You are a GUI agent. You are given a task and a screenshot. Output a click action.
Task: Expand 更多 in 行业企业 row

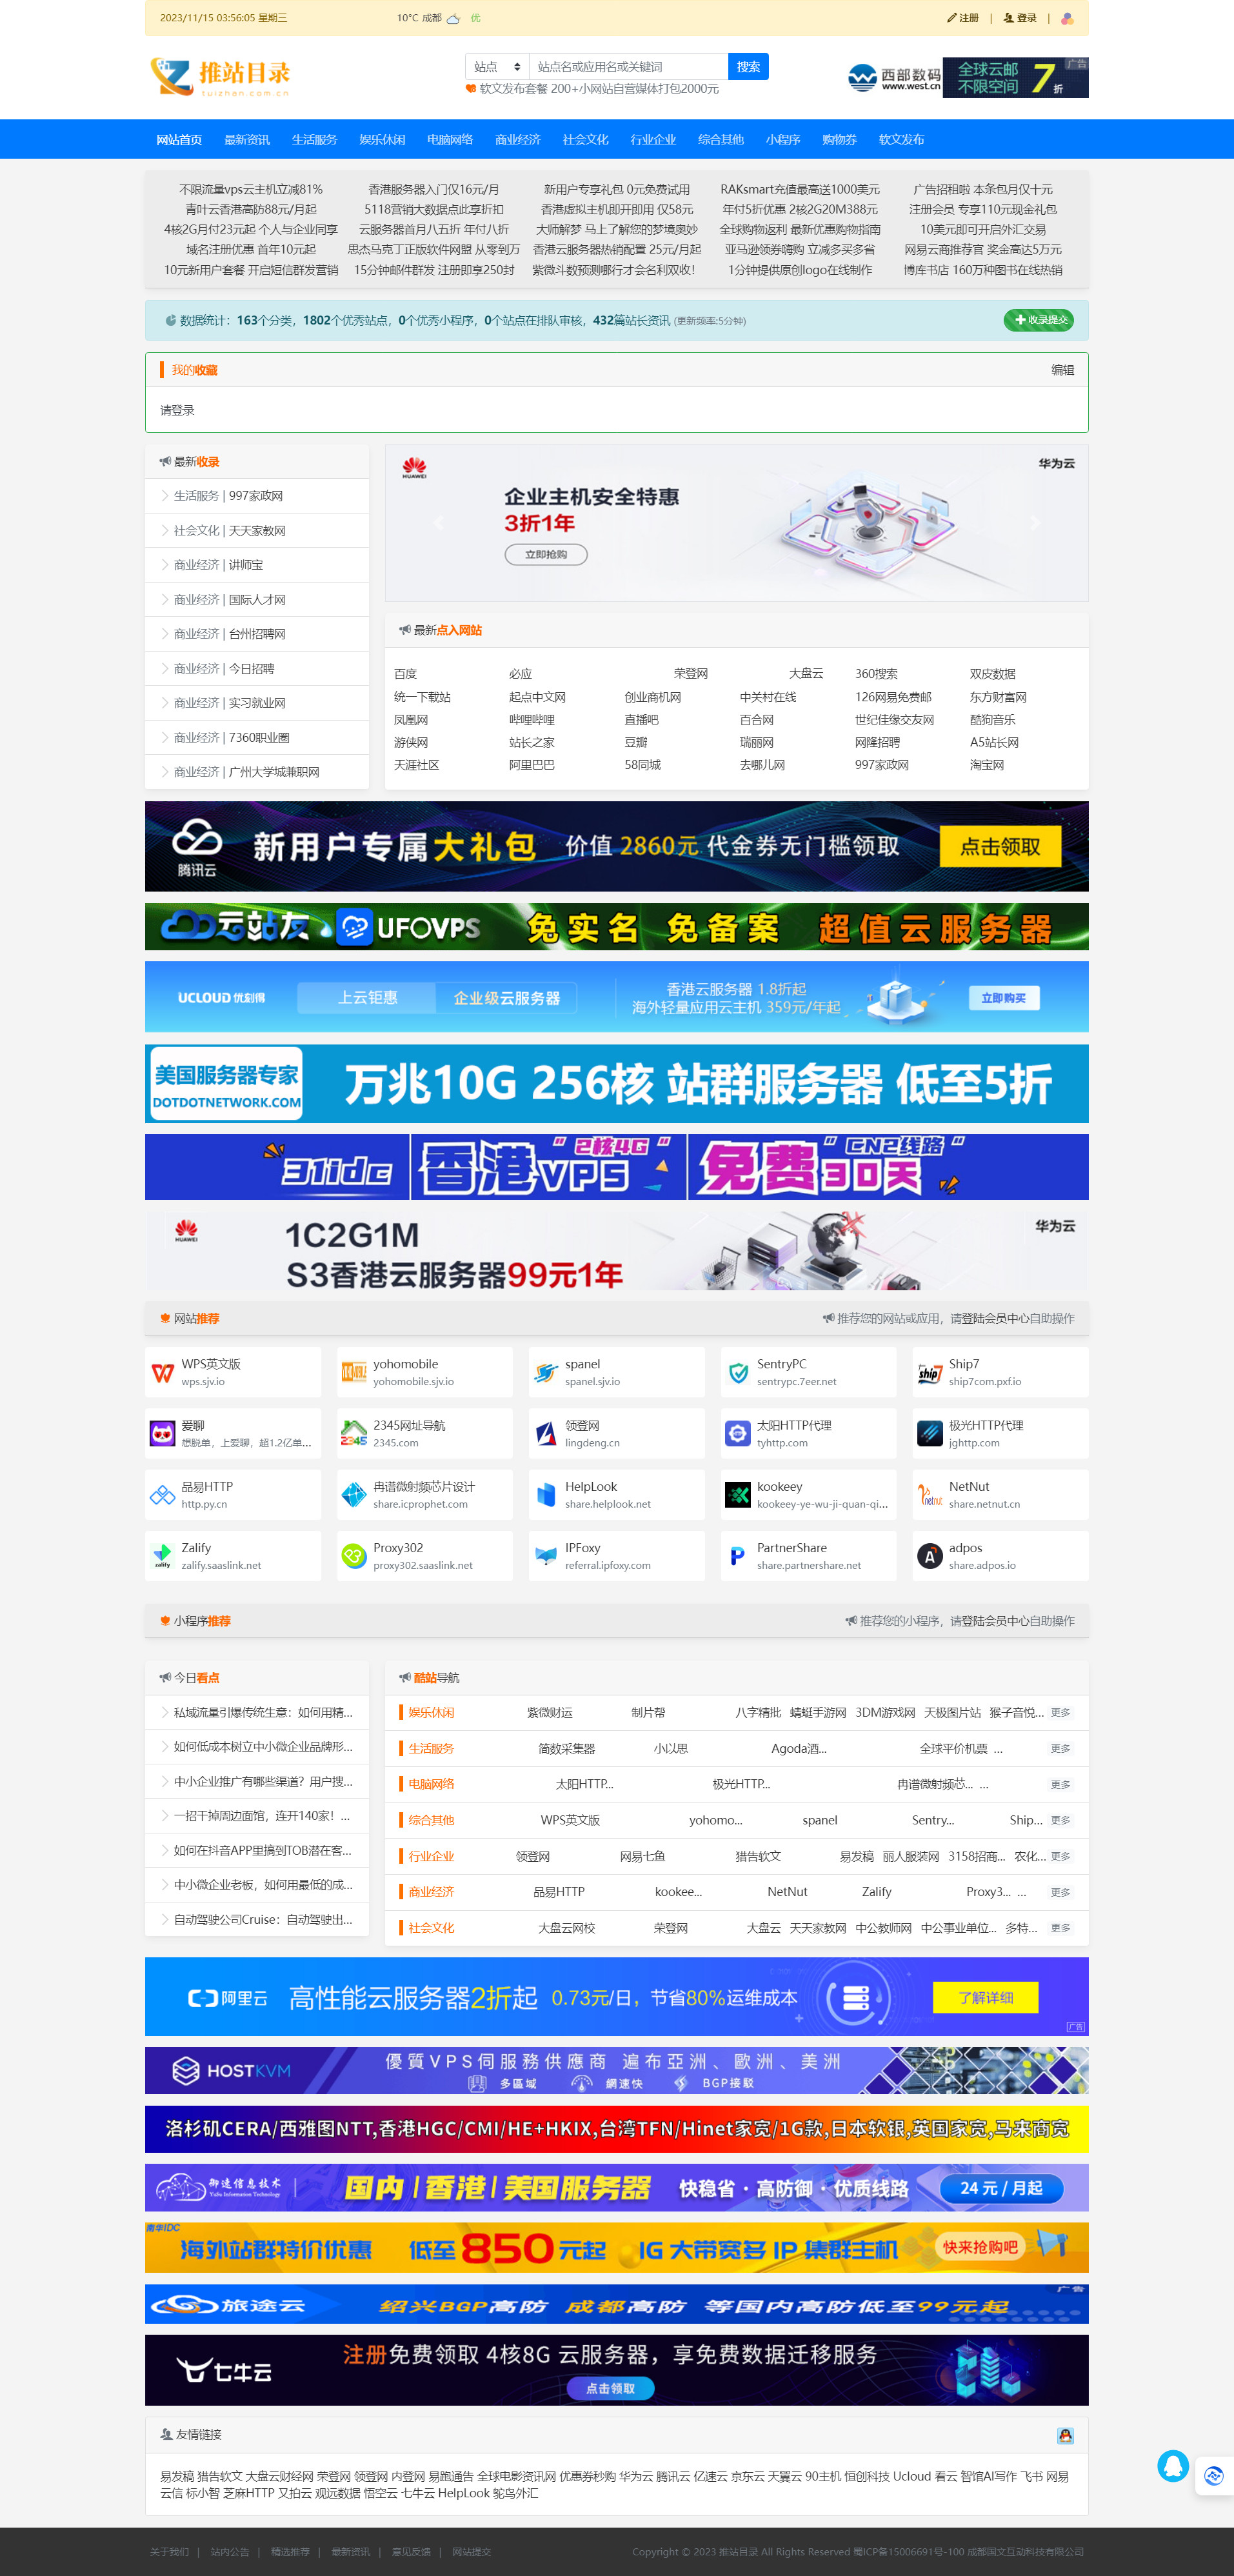[1060, 1856]
